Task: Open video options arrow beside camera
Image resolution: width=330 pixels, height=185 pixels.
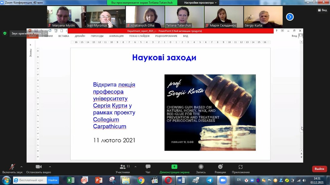Action: point(50,167)
